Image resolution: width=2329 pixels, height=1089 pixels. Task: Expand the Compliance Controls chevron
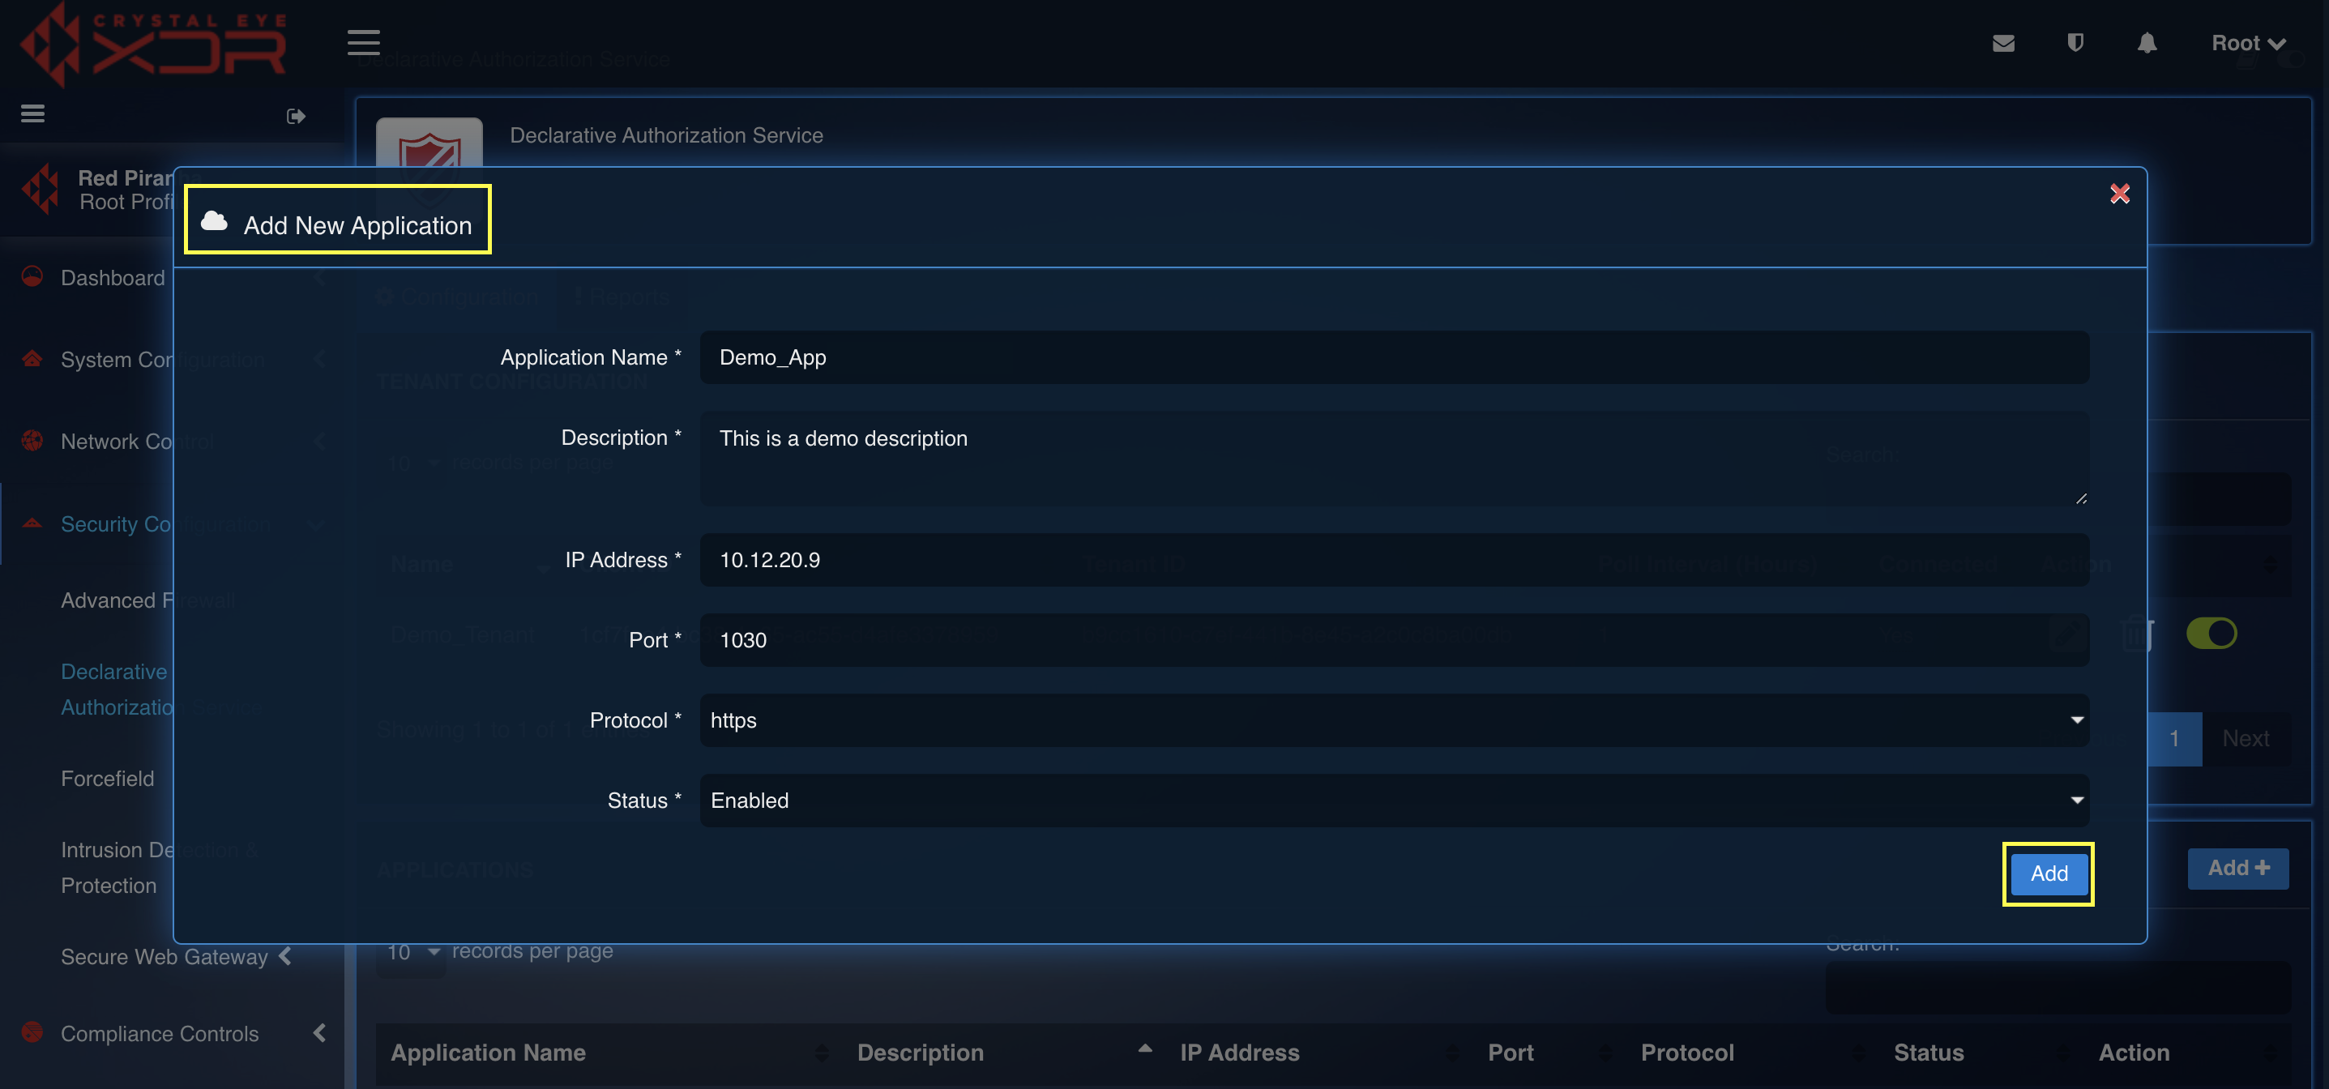[x=319, y=1033]
